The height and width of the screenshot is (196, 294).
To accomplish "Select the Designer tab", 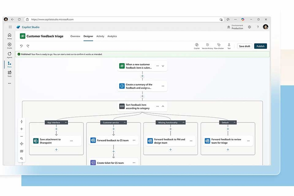I will tap(88, 36).
